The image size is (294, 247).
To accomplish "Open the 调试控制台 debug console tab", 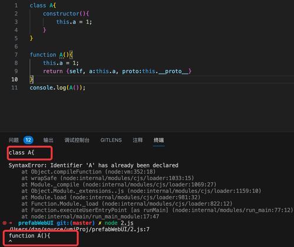I will [x=77, y=140].
